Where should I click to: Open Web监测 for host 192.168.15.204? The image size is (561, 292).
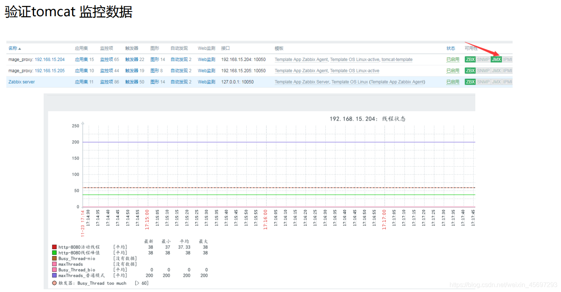click(206, 59)
